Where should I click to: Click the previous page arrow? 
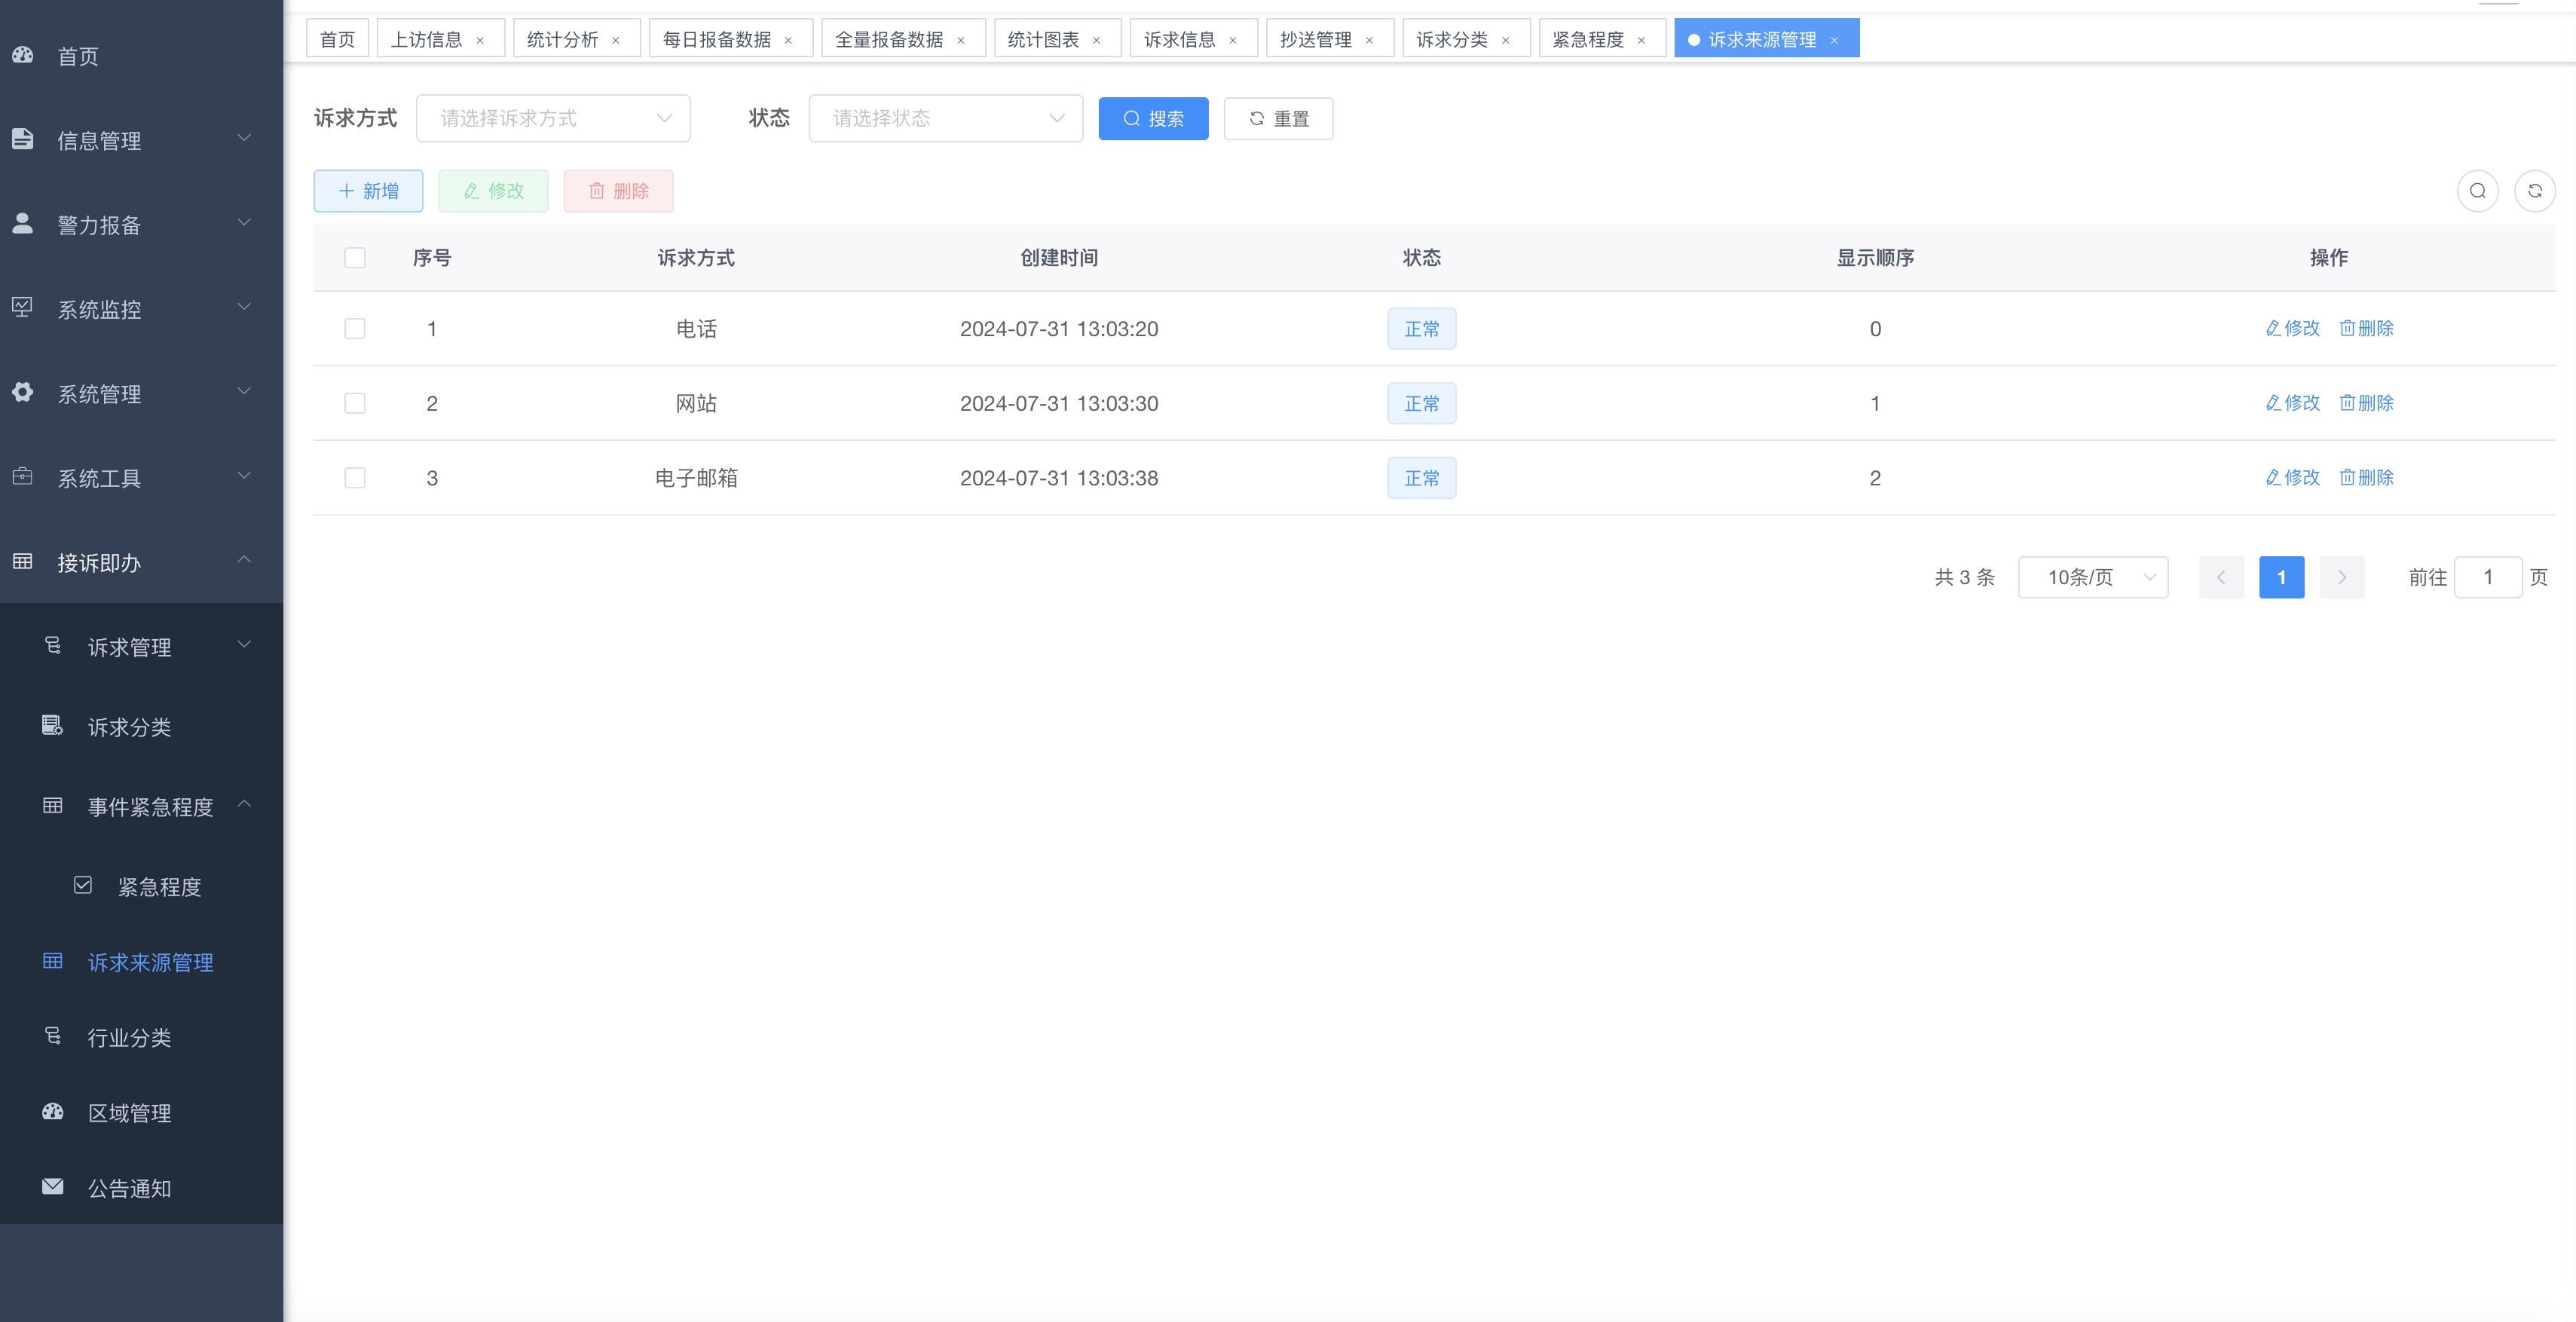pyautogui.click(x=2221, y=577)
